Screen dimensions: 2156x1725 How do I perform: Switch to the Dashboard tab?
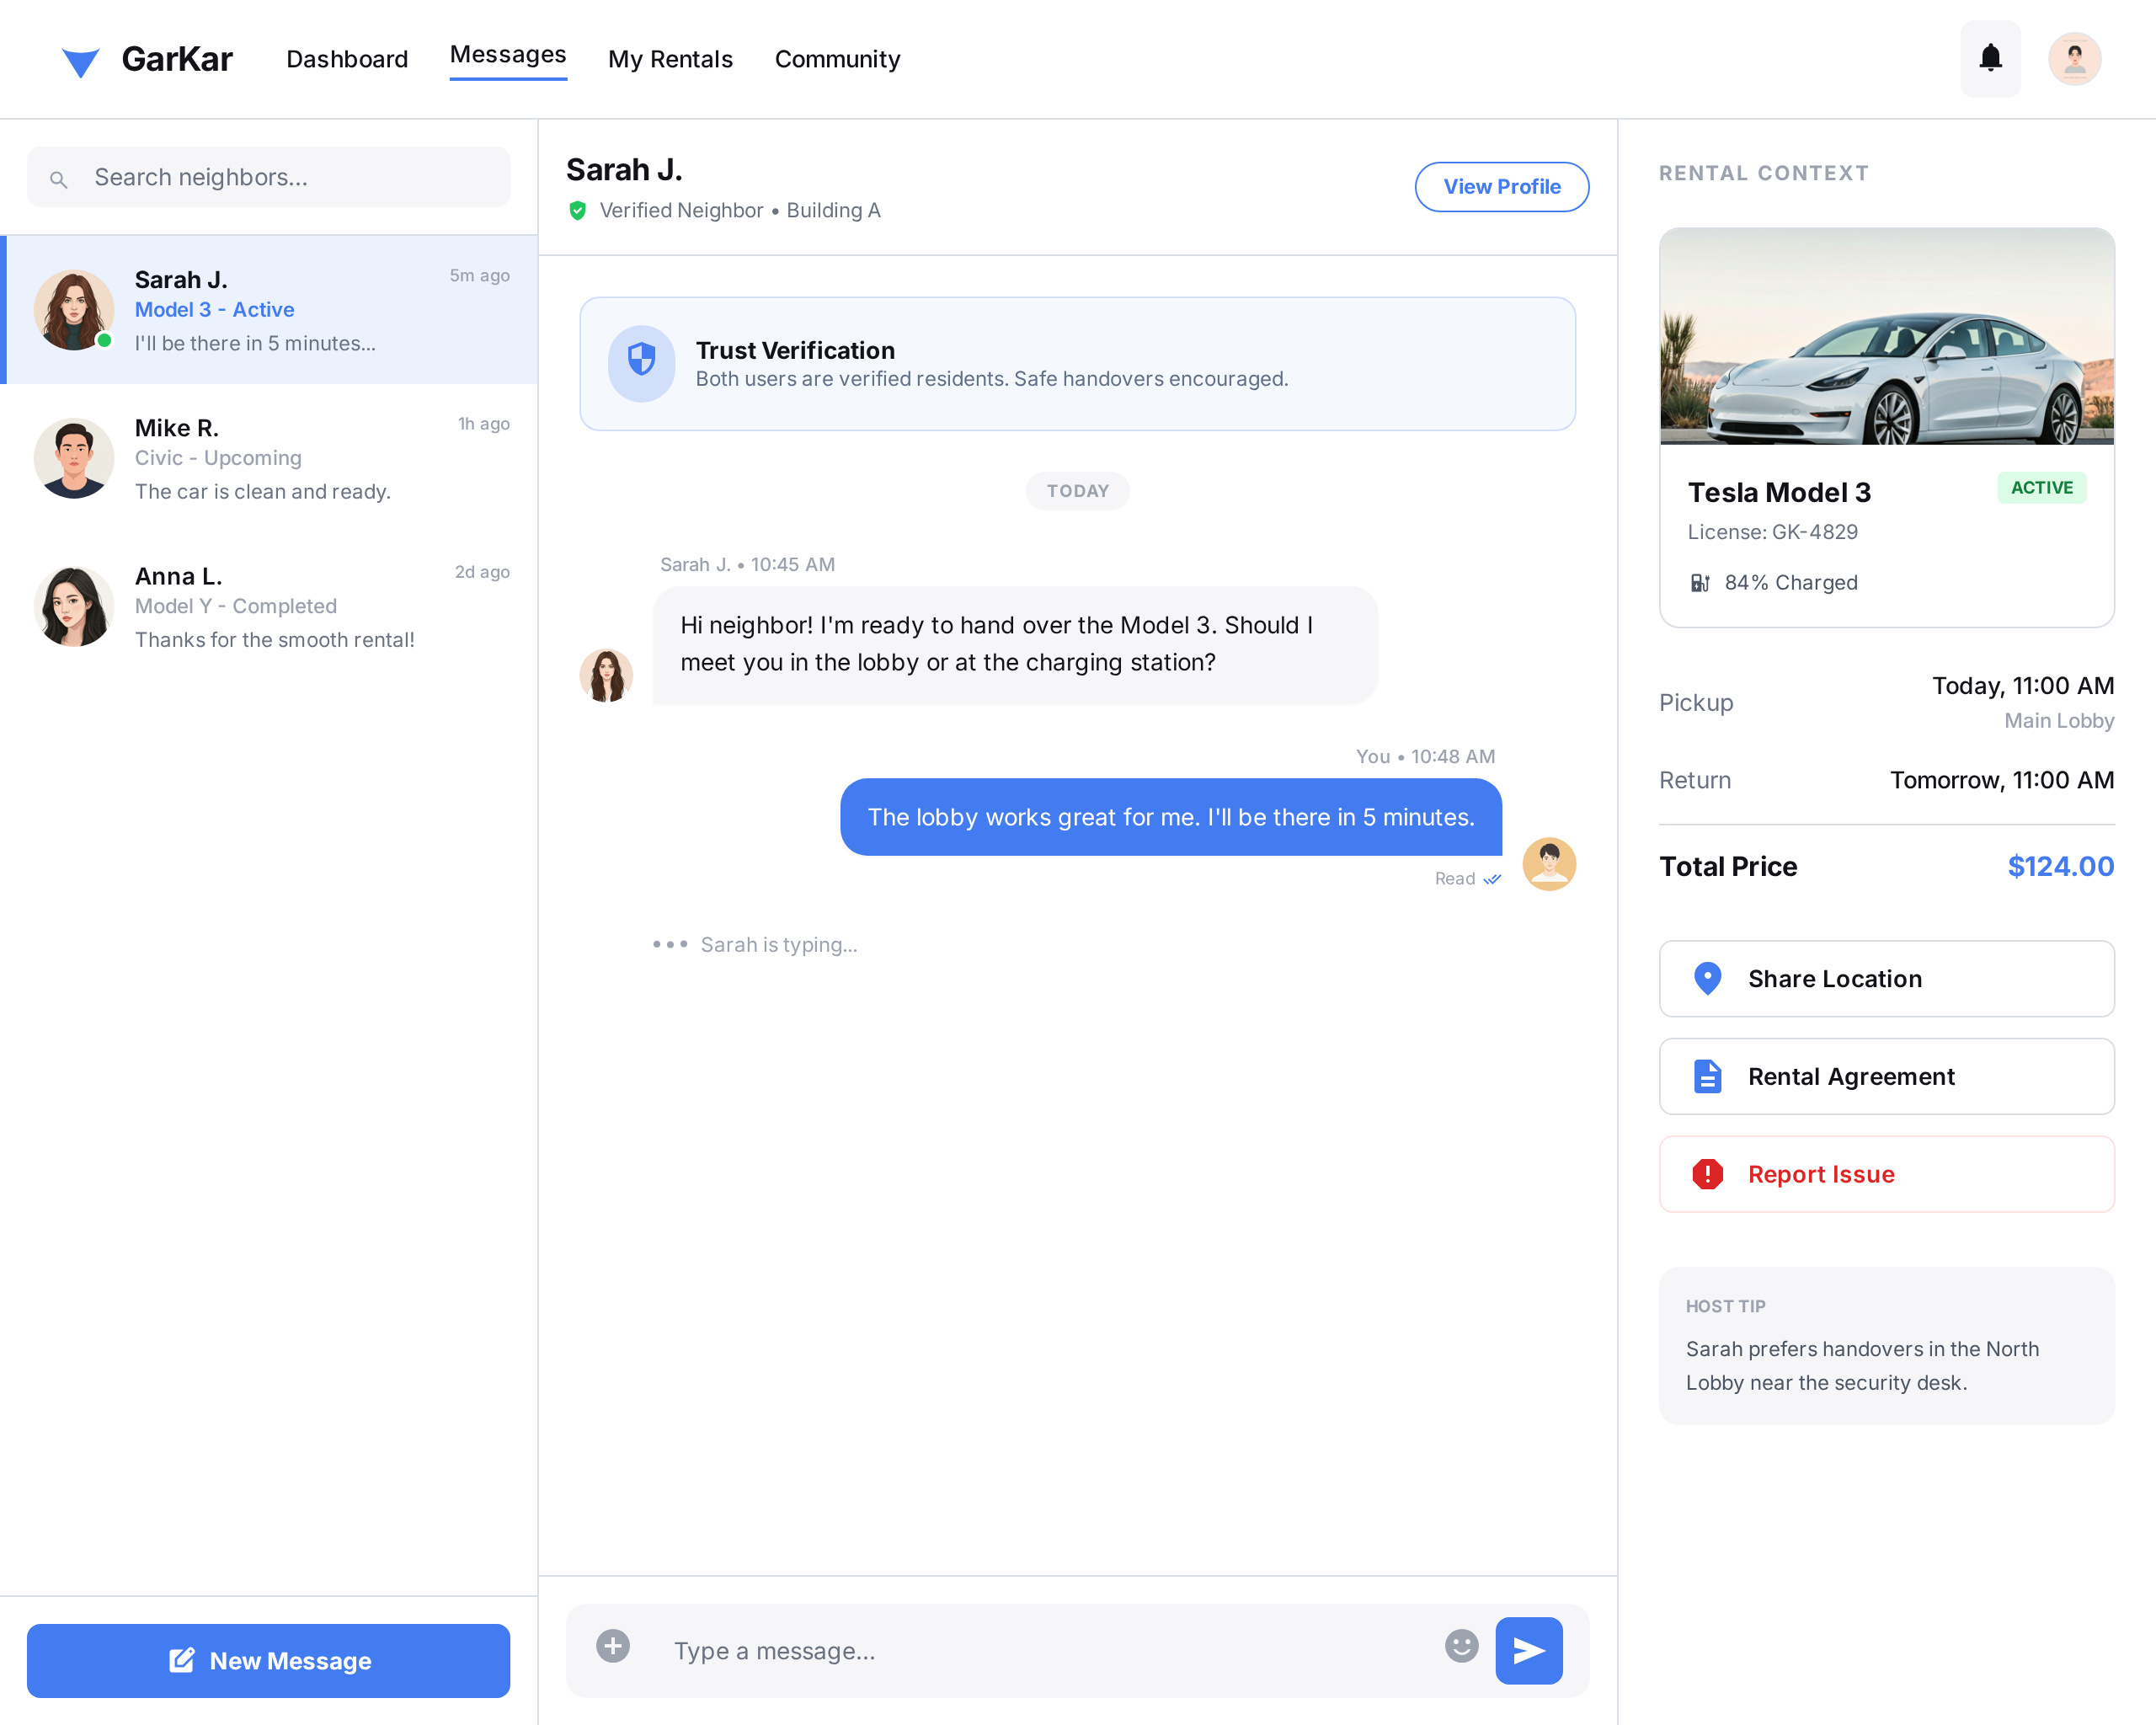(x=347, y=59)
